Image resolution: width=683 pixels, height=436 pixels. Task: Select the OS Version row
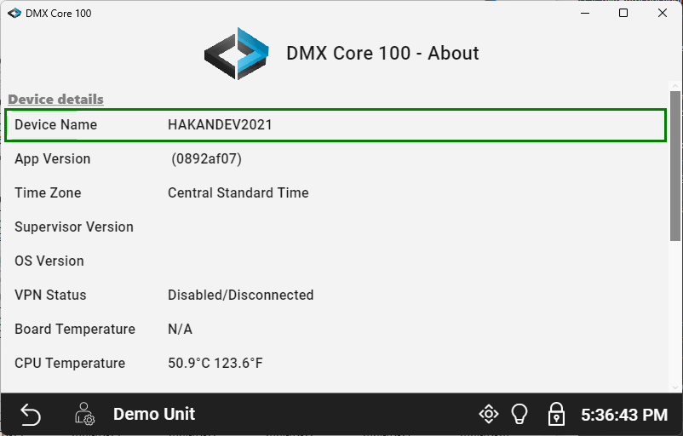(x=335, y=261)
